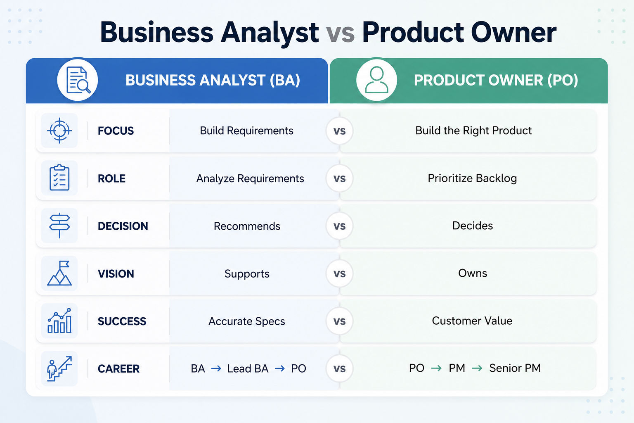This screenshot has height=423, width=634.
Task: Click the Career stairs climbing icon
Action: pyautogui.click(x=59, y=368)
